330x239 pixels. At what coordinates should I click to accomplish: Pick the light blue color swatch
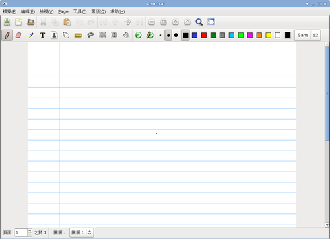click(232, 35)
